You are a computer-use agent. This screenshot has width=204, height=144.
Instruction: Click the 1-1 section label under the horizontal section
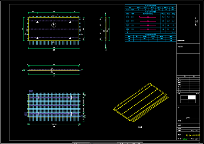[54, 76]
